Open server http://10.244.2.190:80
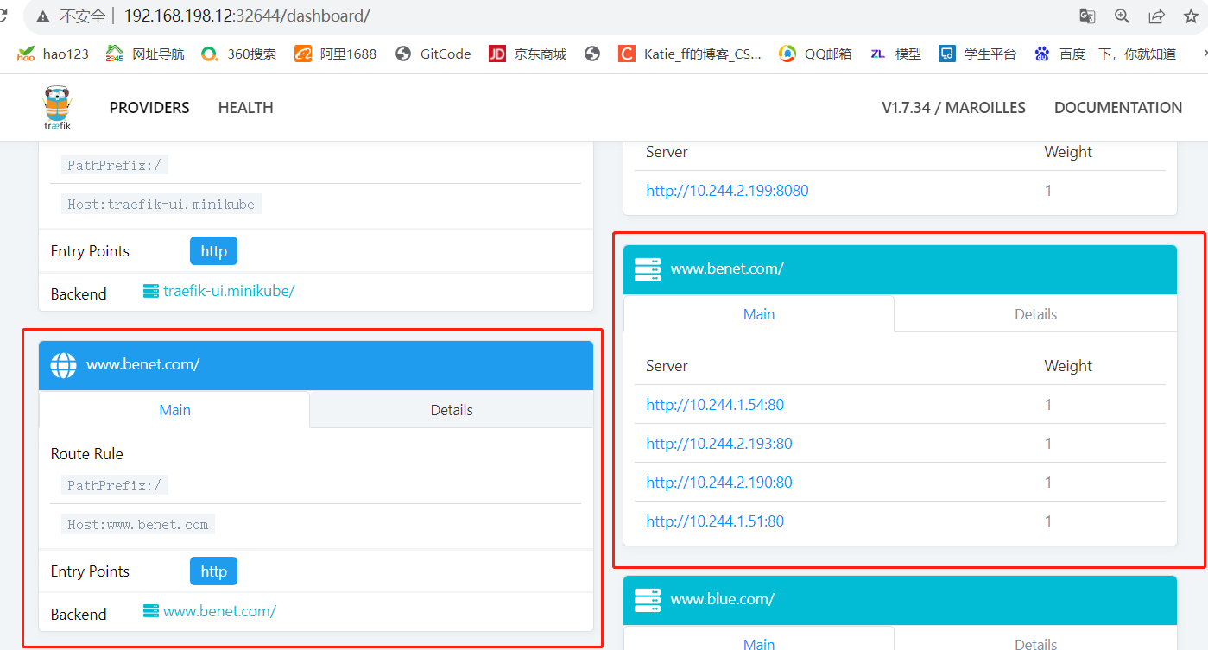1208x650 pixels. coord(719,483)
